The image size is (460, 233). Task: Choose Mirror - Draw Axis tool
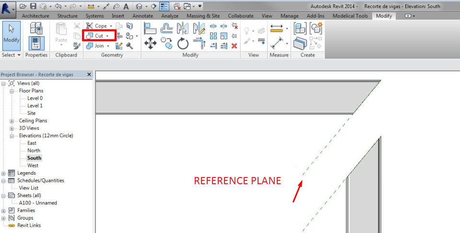pyautogui.click(x=199, y=28)
